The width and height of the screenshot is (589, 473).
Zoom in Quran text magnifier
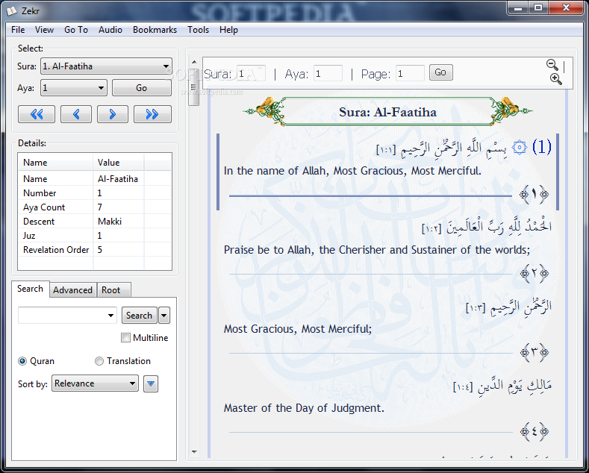555,79
